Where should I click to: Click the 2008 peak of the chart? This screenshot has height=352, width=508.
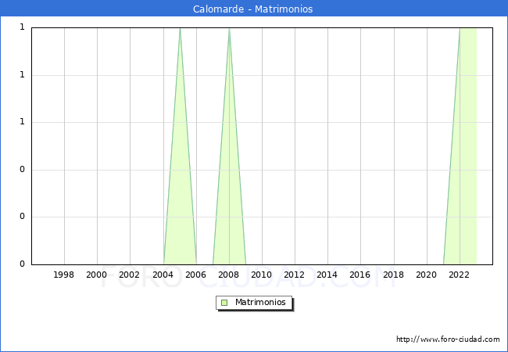click(229, 29)
